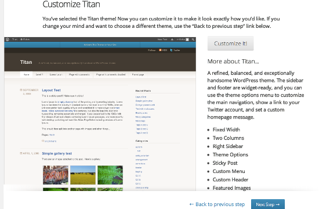
Task: Click the notifications icon beside New Post
Action: [172, 39]
